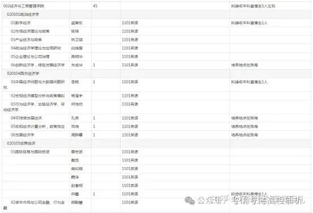The image size is (313, 213).
Task: Select the 02市场经济理论与政策 direction
Action: 30,31
